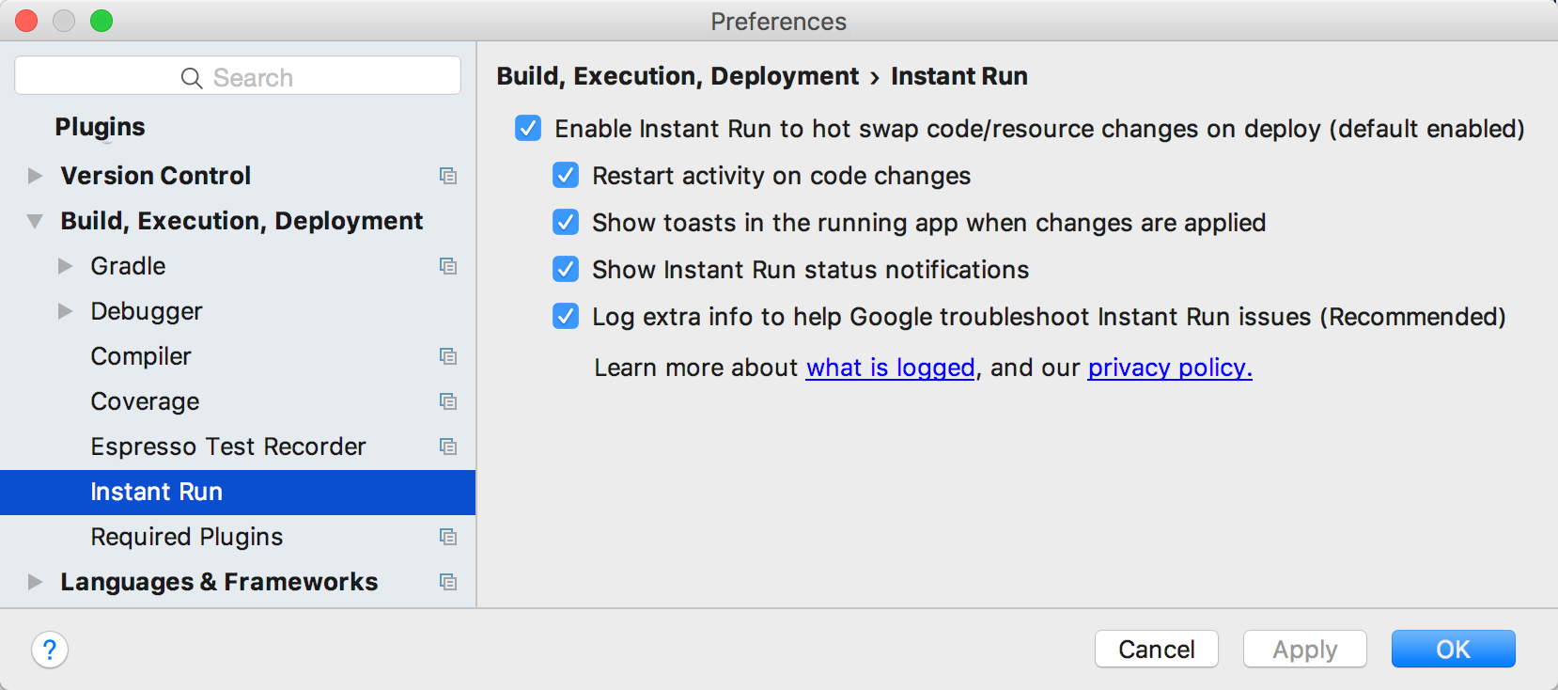1558x690 pixels.
Task: Uncheck Restart activity on code changes
Action: [566, 175]
